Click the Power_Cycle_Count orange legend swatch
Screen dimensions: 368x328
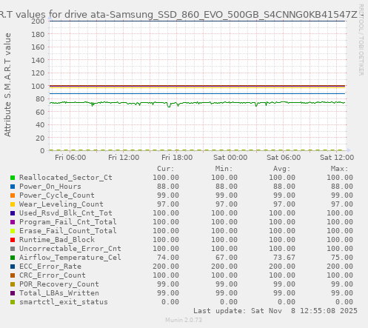(13, 195)
